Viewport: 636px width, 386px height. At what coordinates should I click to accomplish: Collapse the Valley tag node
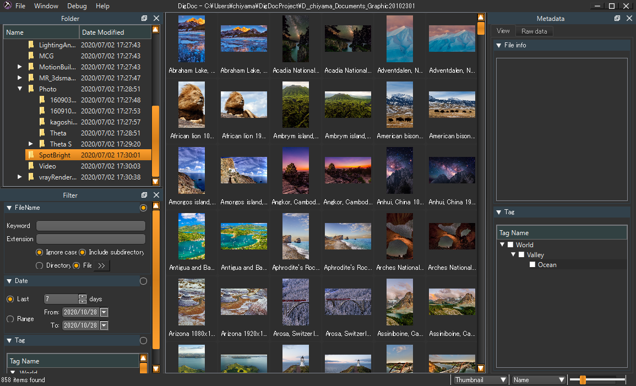pos(513,254)
